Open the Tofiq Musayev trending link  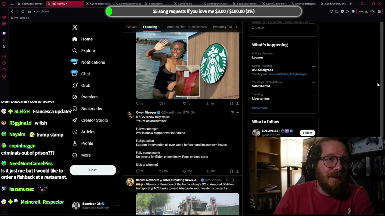tap(298, 74)
